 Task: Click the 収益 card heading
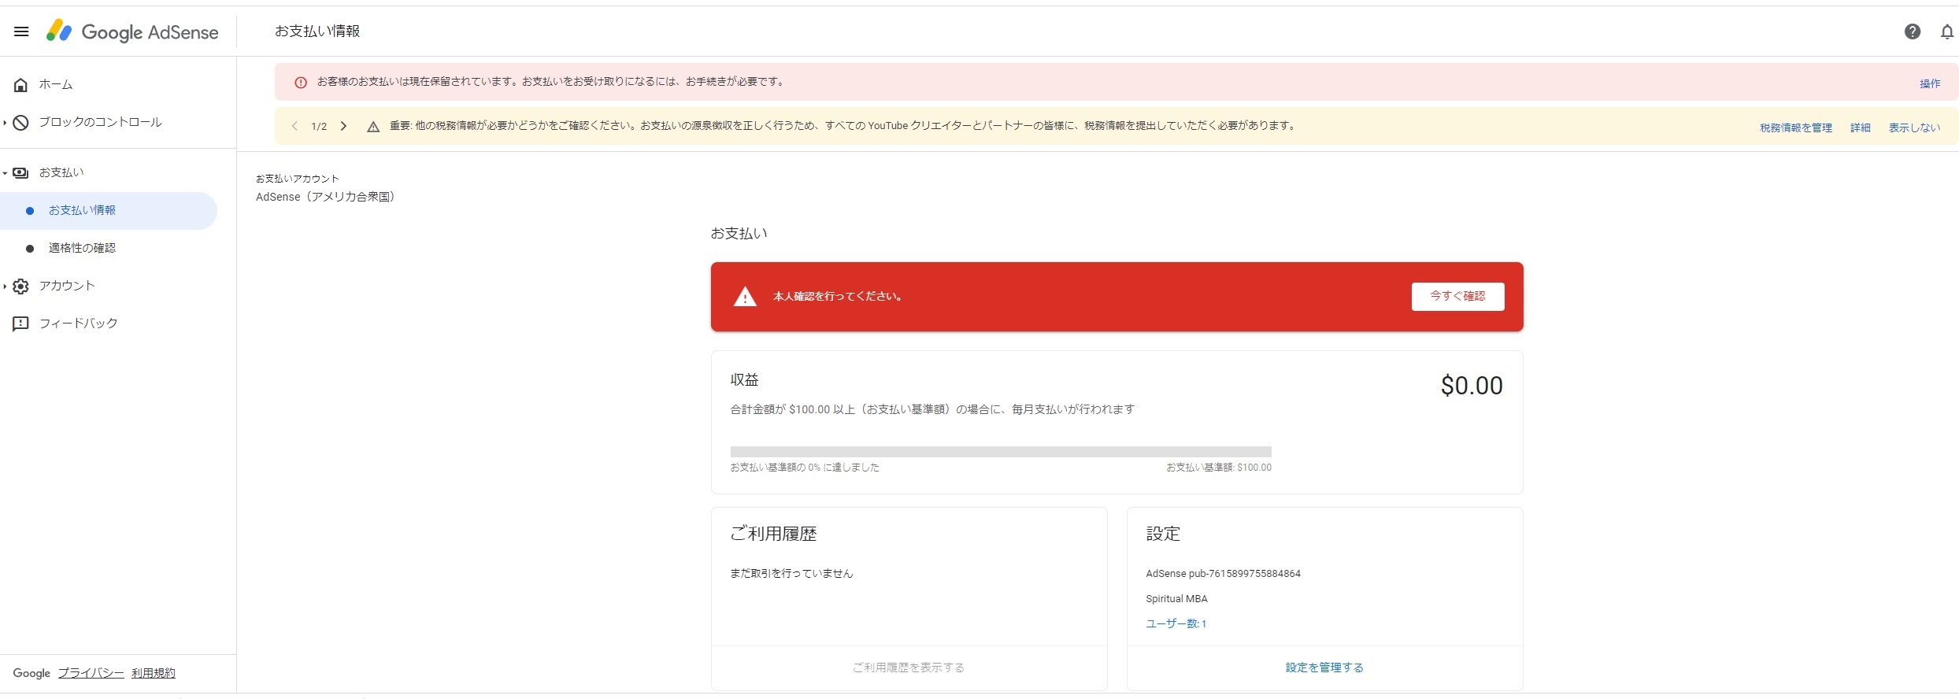point(744,380)
